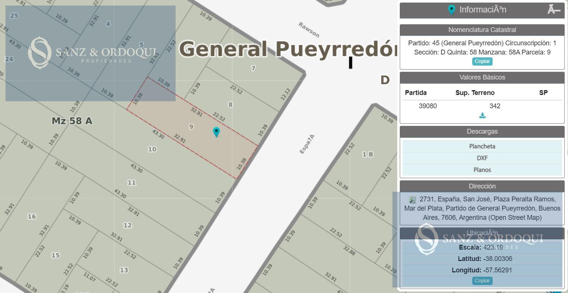Click the Open Street Map address text
The width and height of the screenshot is (568, 293).
[482, 208]
